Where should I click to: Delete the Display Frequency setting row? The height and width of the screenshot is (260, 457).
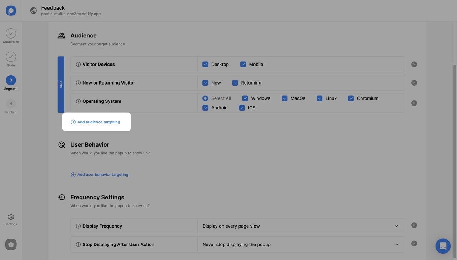(414, 225)
